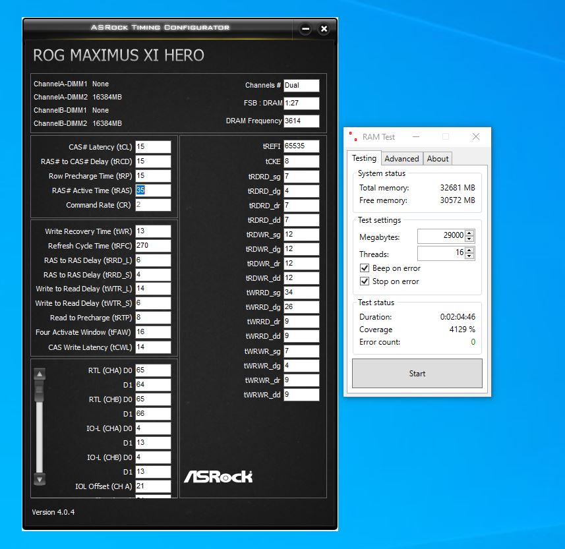Start the RAM test

(x=417, y=373)
